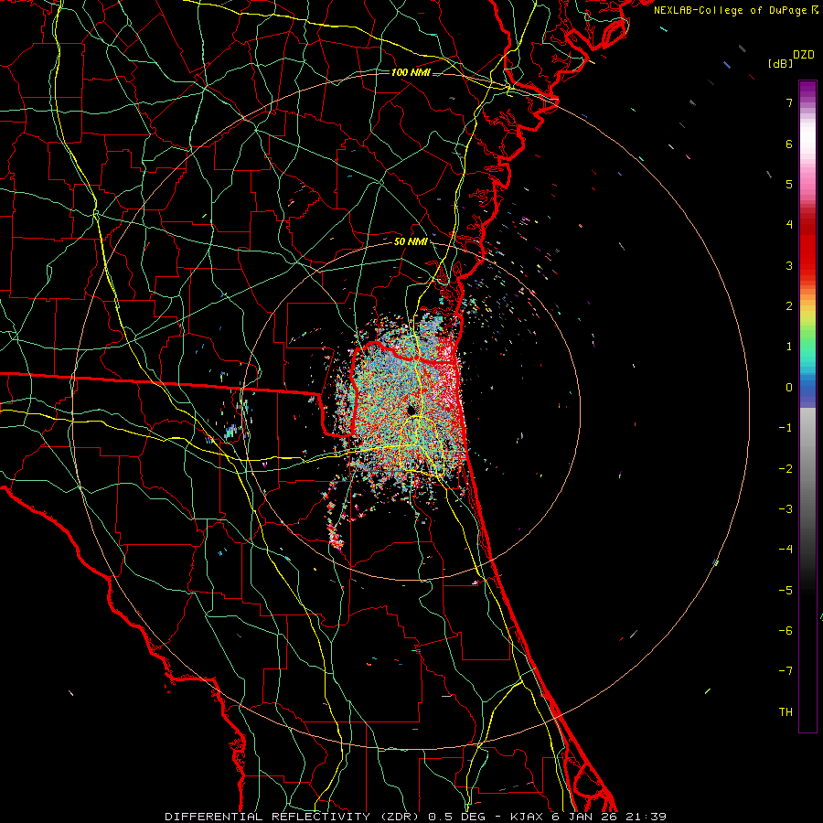Click the '[dB]' unit label

pyautogui.click(x=781, y=63)
